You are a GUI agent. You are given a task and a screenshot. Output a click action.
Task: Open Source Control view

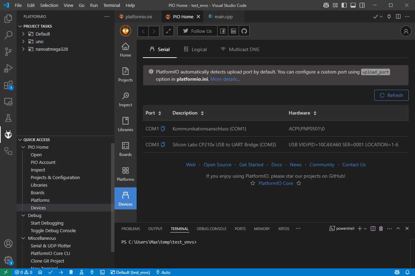point(8,52)
